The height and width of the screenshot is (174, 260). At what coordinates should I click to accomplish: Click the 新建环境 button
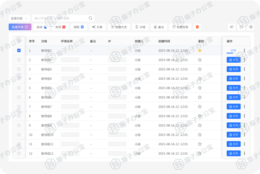click(19, 27)
